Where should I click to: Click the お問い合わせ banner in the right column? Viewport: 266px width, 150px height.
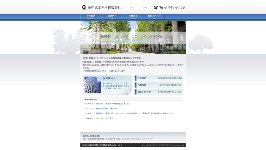158,92
